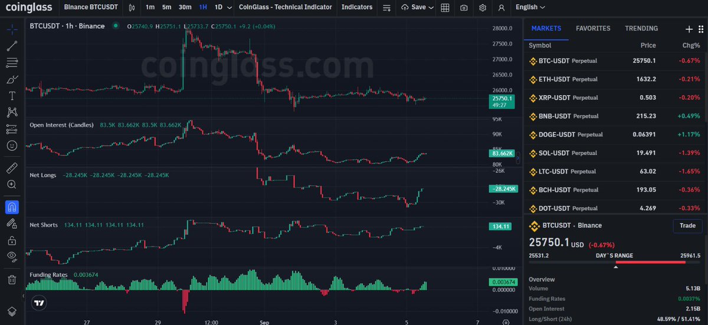The width and height of the screenshot is (708, 325).
Task: Select LTC-USDT Perpetual in market list
Action: [615, 172]
